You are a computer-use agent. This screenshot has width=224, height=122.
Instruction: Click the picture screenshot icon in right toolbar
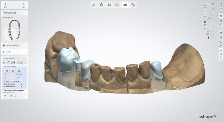(221, 50)
